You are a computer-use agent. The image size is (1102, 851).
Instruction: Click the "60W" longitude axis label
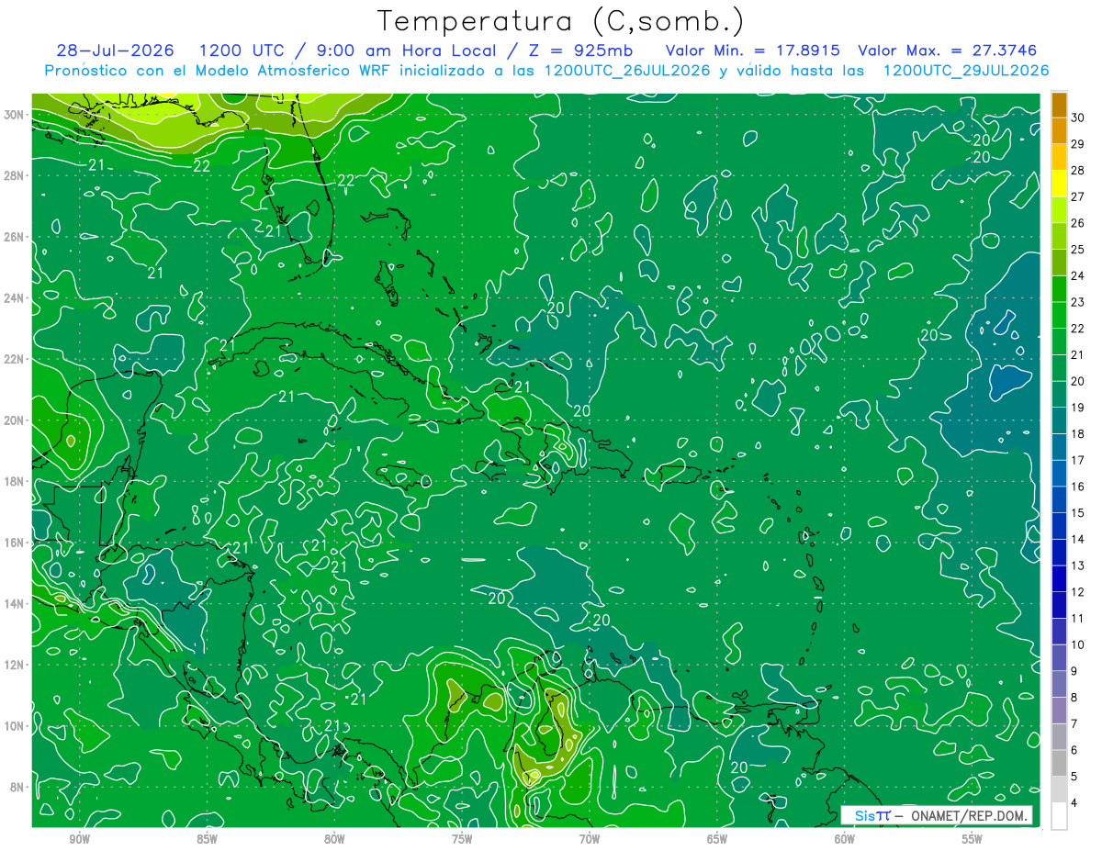(845, 839)
